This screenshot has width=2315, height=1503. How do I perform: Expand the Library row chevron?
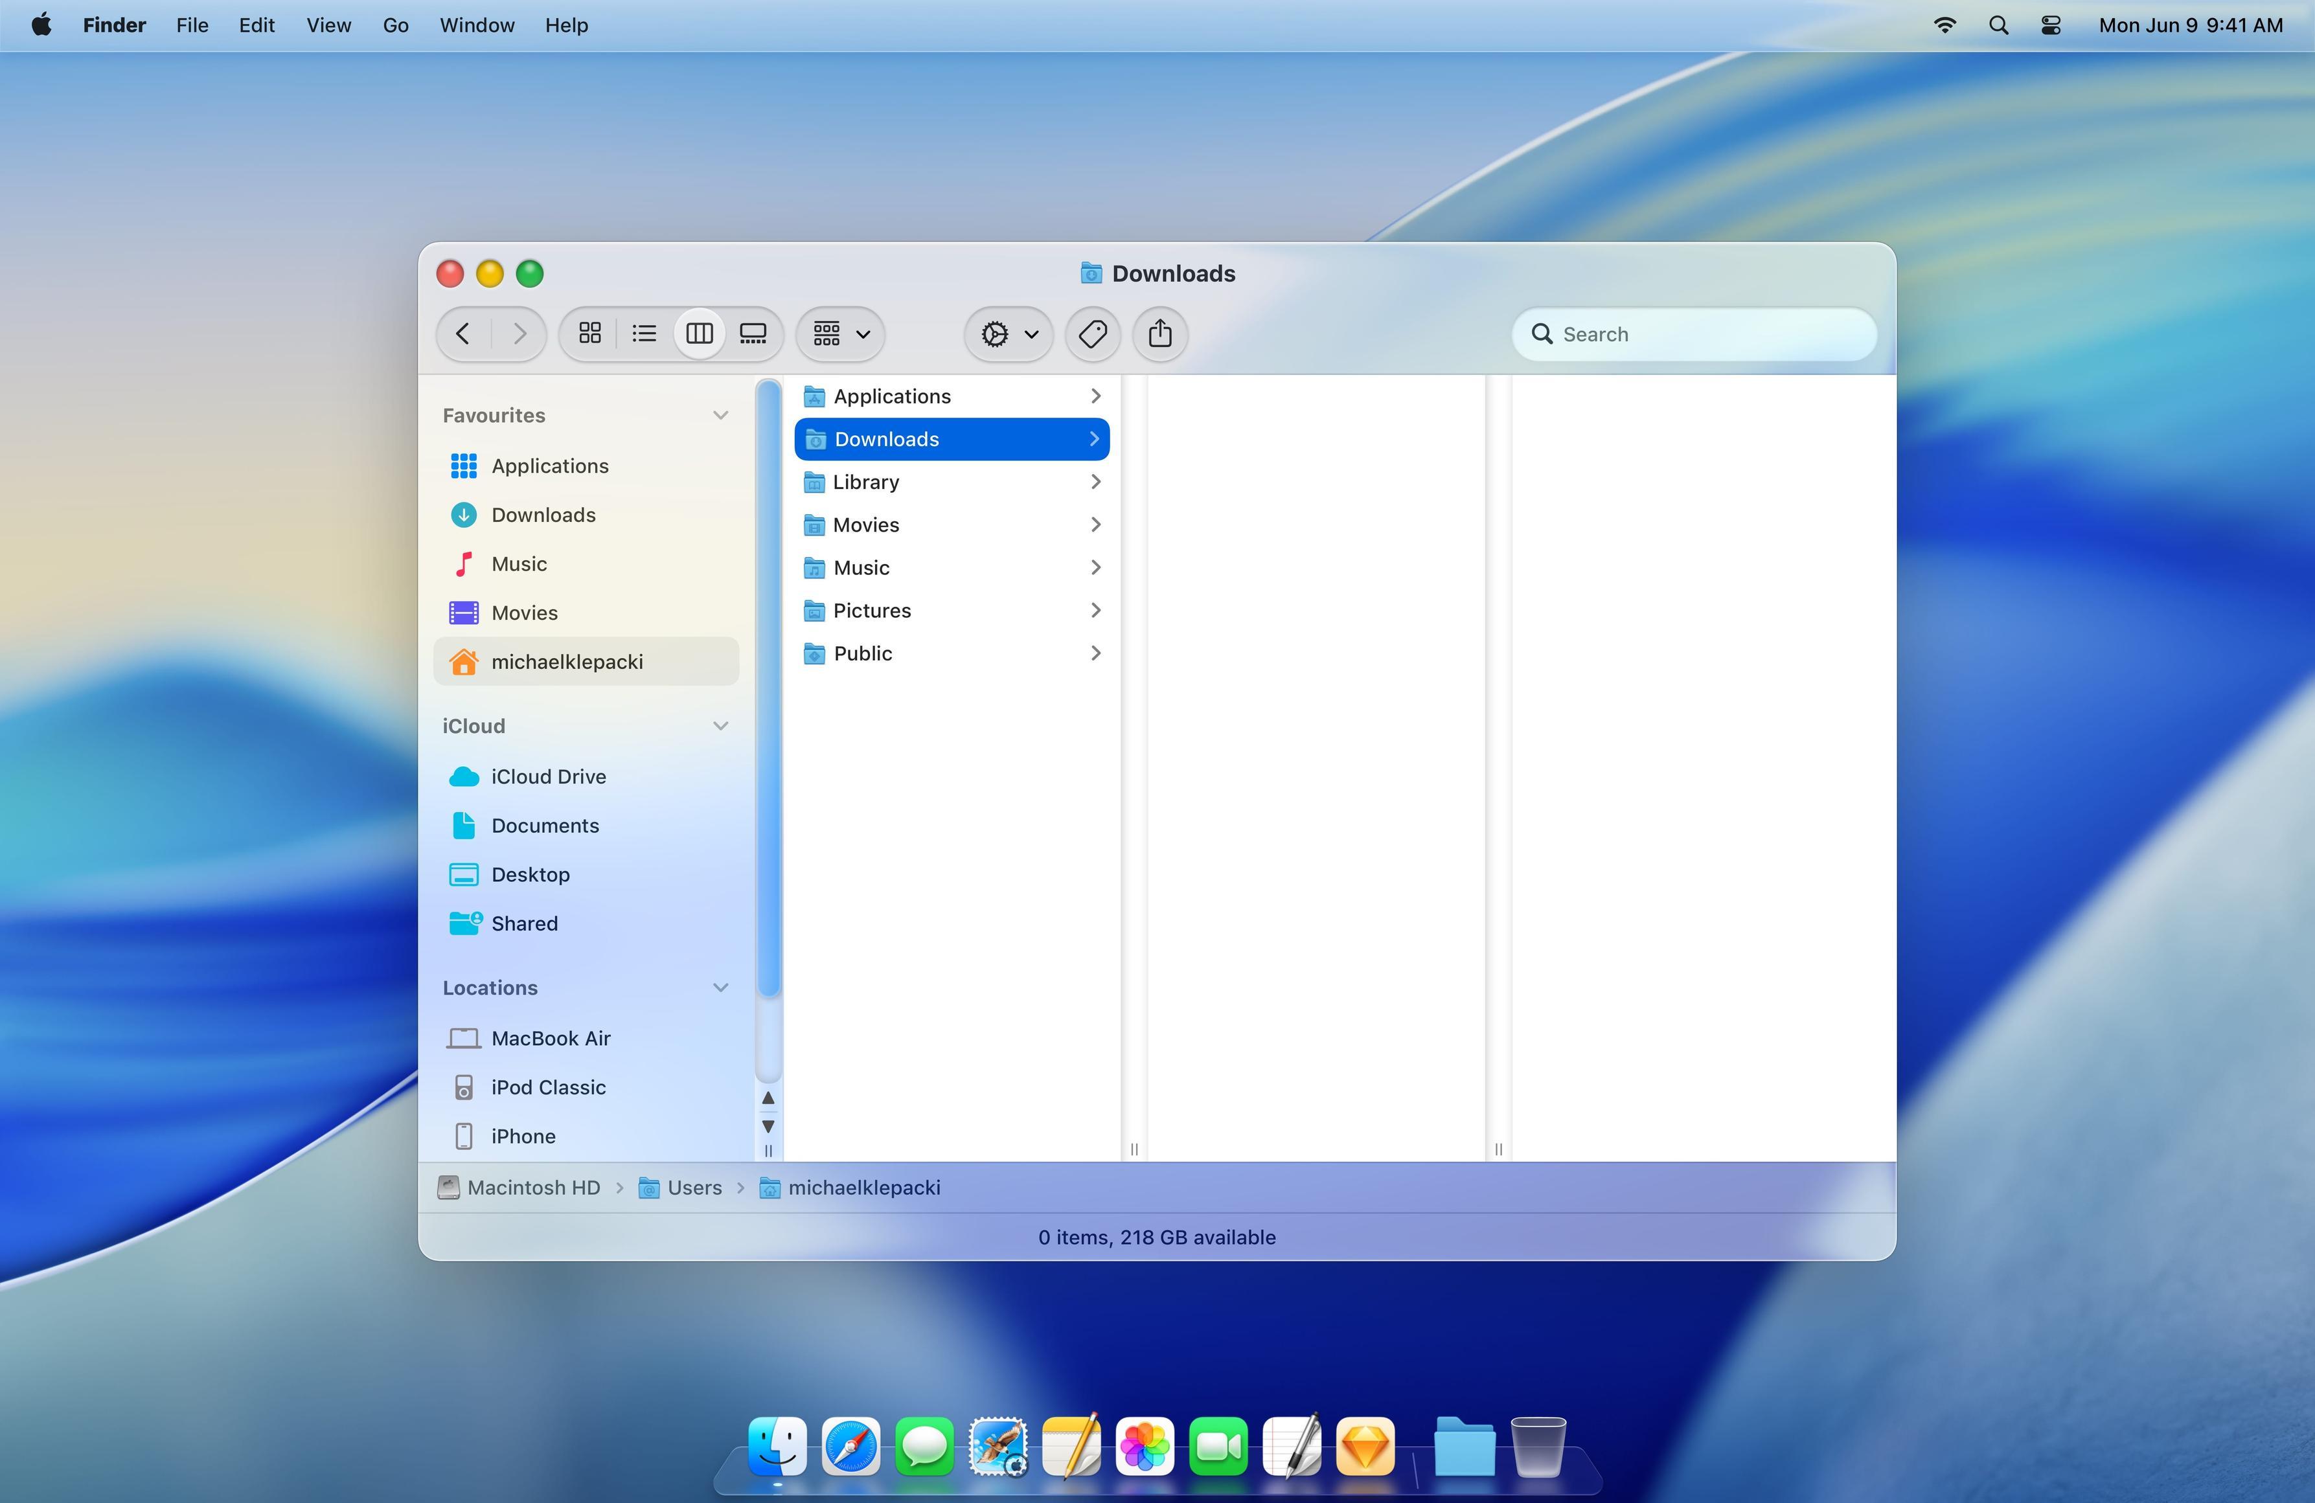[1095, 481]
